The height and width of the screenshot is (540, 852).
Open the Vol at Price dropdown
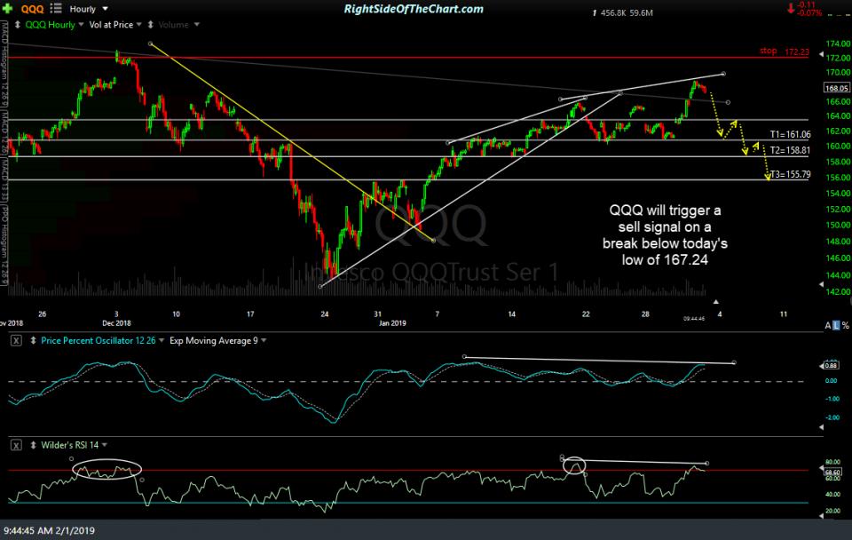114,25
